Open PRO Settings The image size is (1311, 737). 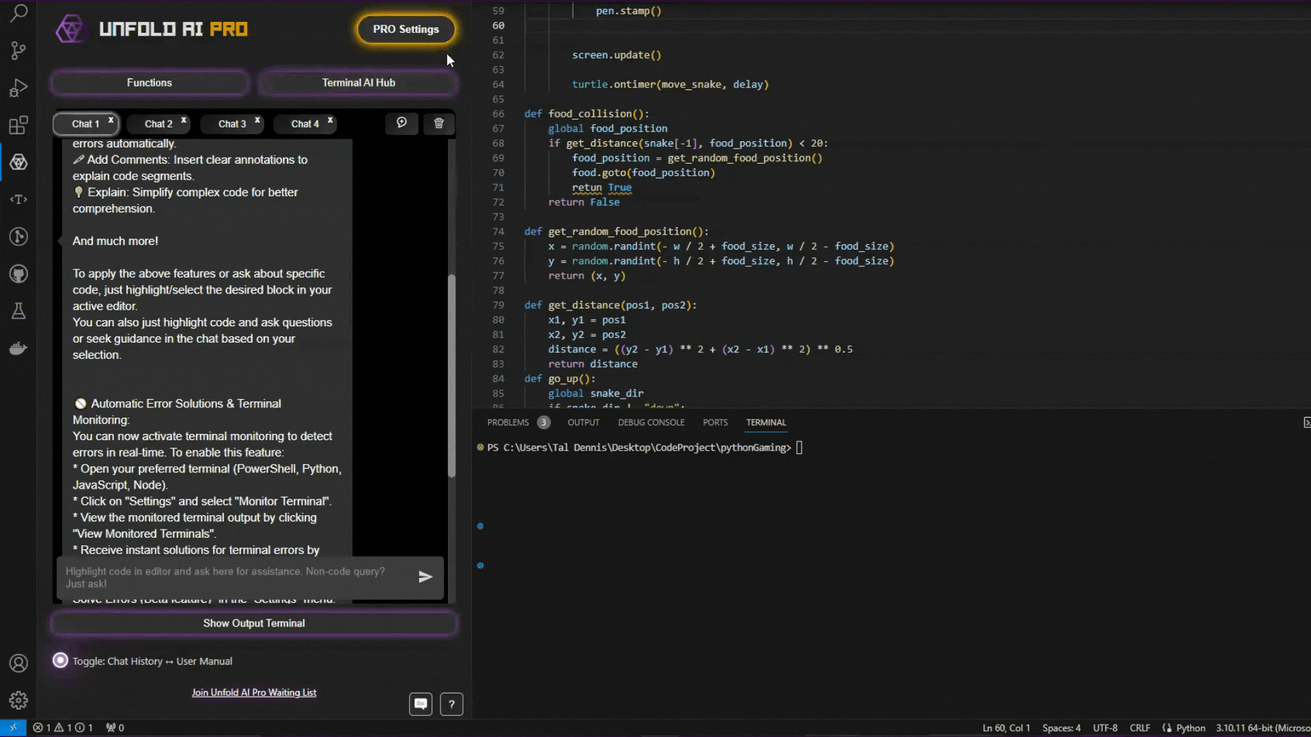(x=406, y=29)
